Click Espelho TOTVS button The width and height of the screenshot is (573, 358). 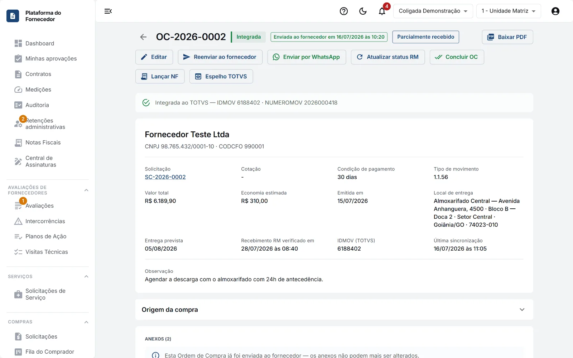[221, 76]
